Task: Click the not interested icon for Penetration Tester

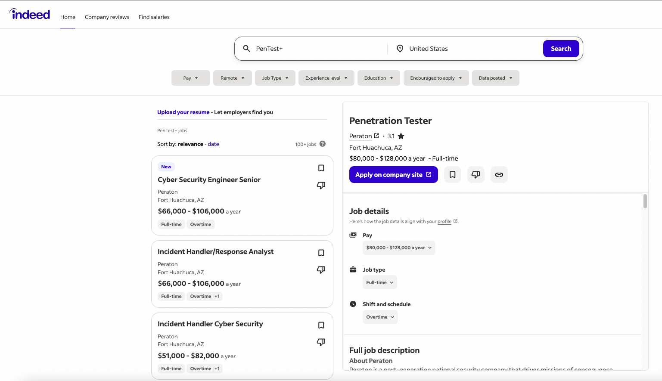Action: pos(476,174)
